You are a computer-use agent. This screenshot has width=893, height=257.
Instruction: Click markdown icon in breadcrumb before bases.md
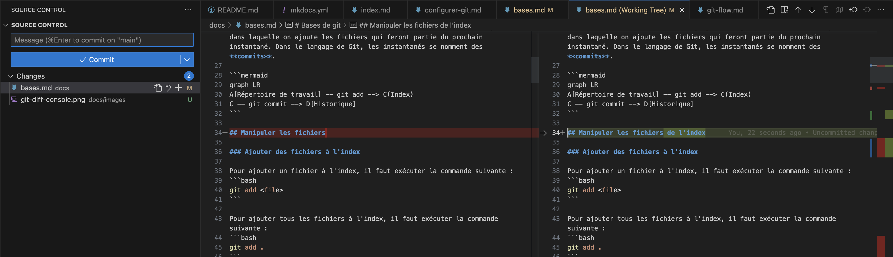point(239,25)
